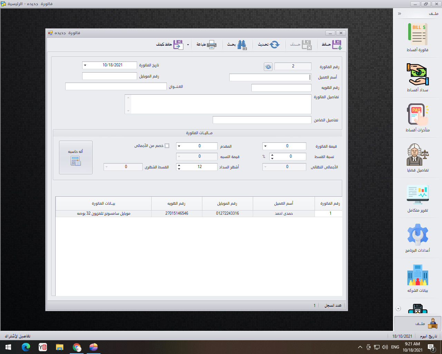Click the volume icon in system tray
This screenshot has width=442, height=354.
[x=385, y=347]
